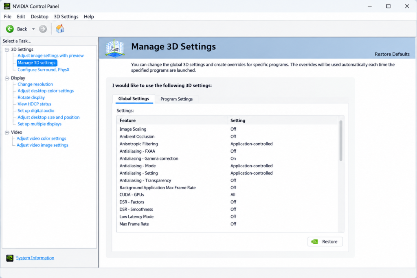
Task: Click the 3D Settings tree label
Action: (x=22, y=49)
